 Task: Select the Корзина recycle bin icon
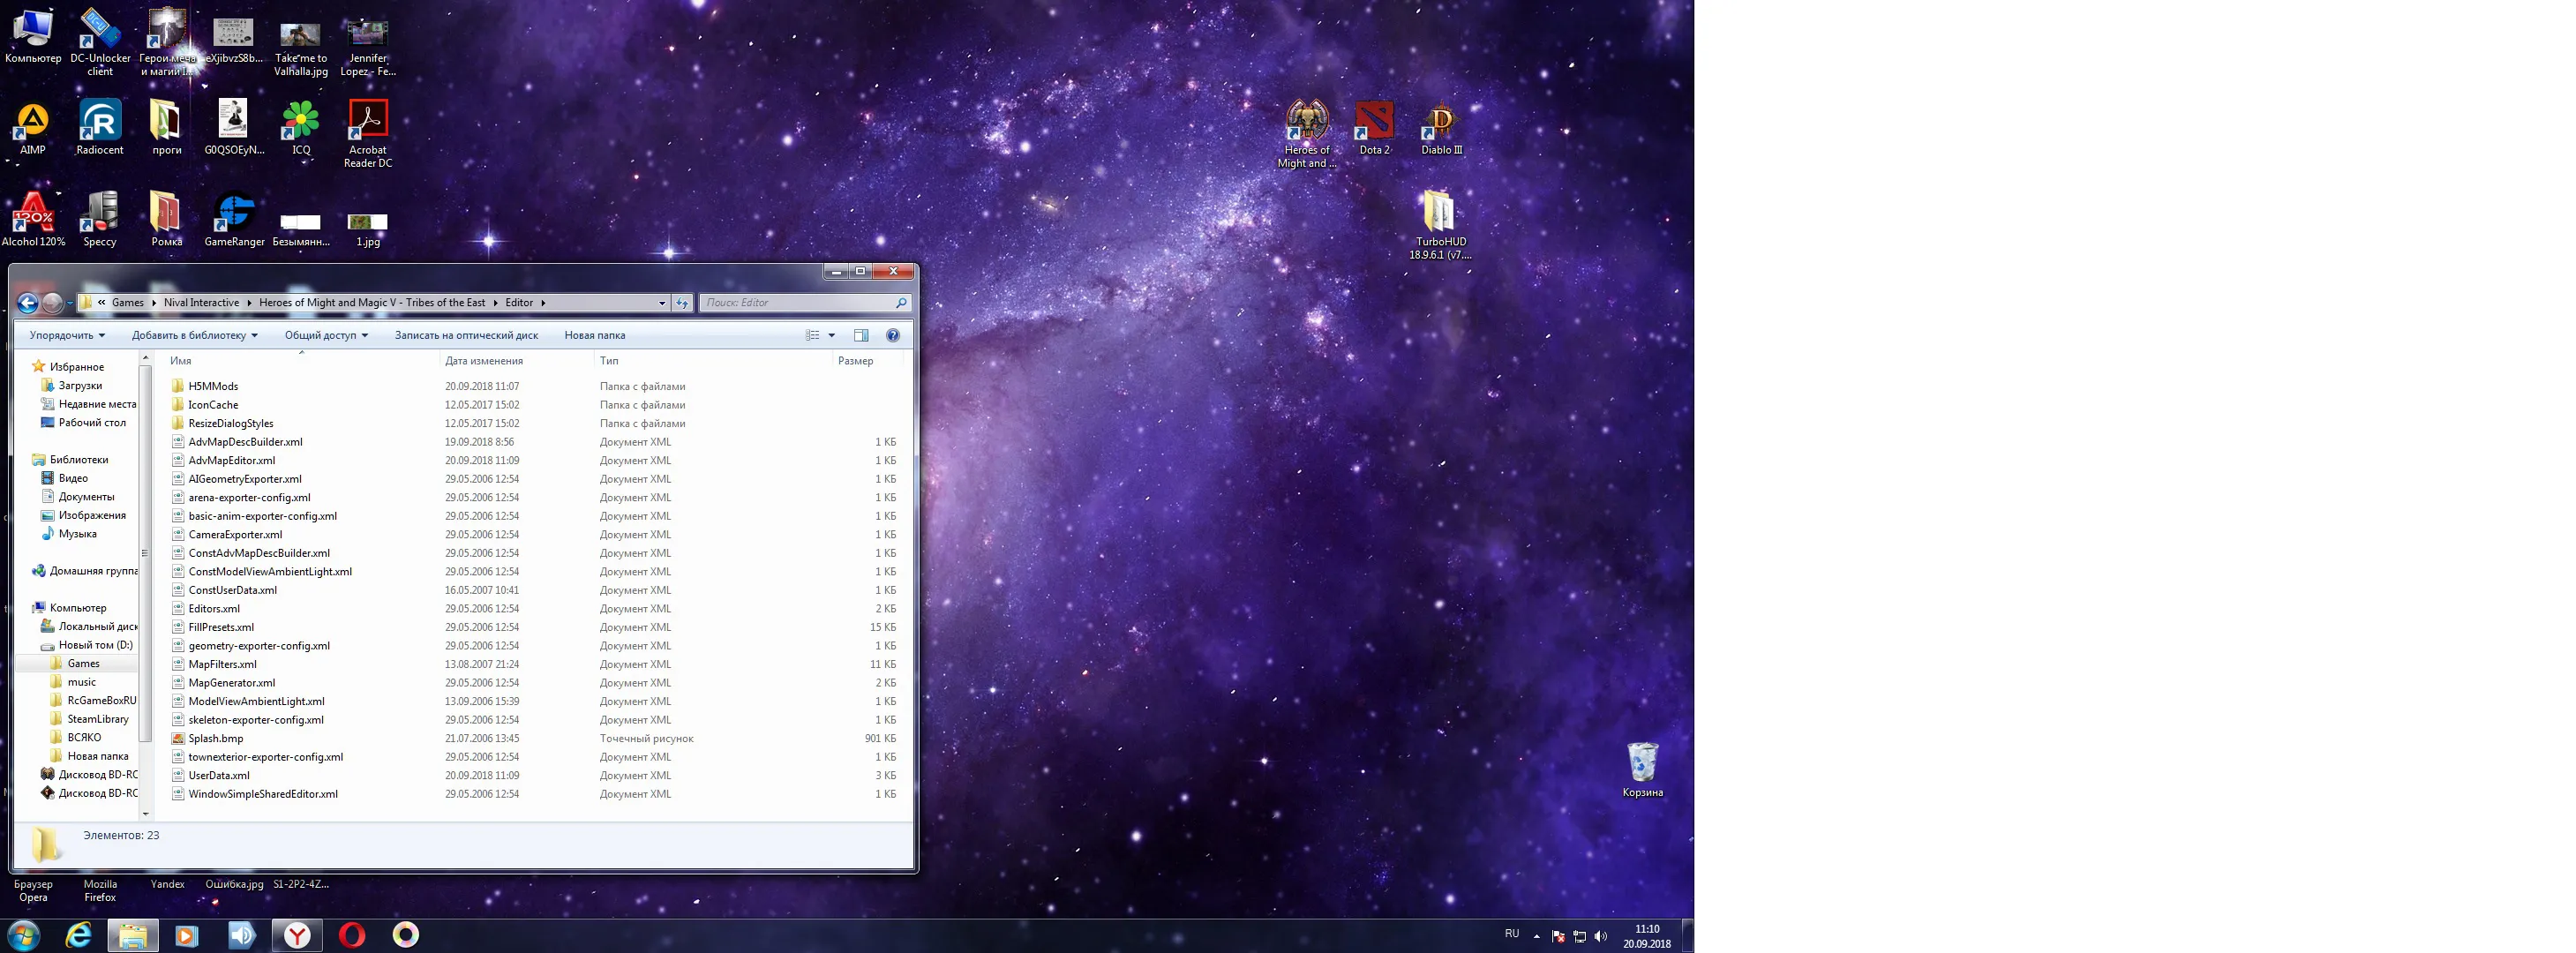click(x=1642, y=769)
